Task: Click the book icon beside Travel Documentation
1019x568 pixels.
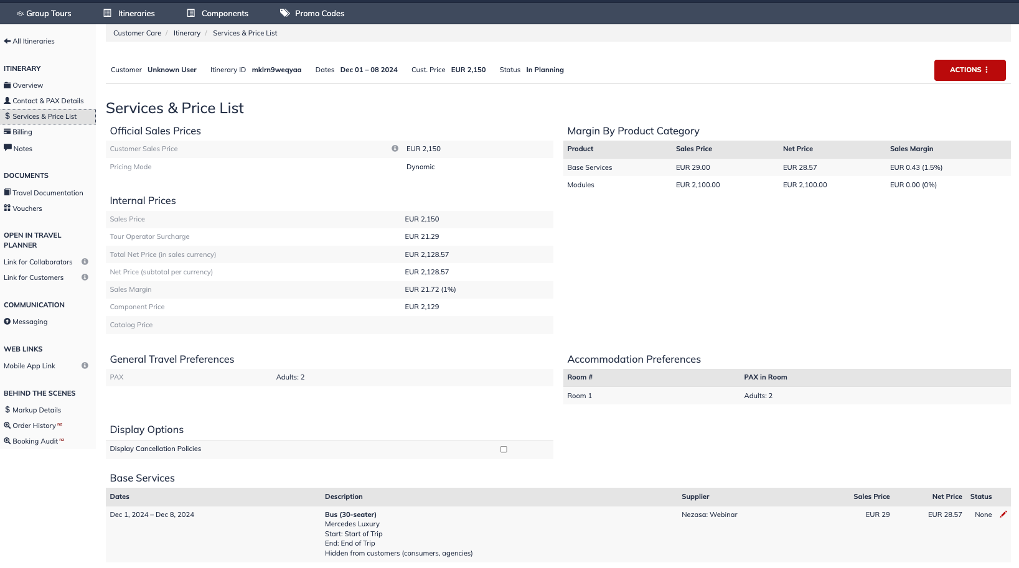Action: coord(7,193)
